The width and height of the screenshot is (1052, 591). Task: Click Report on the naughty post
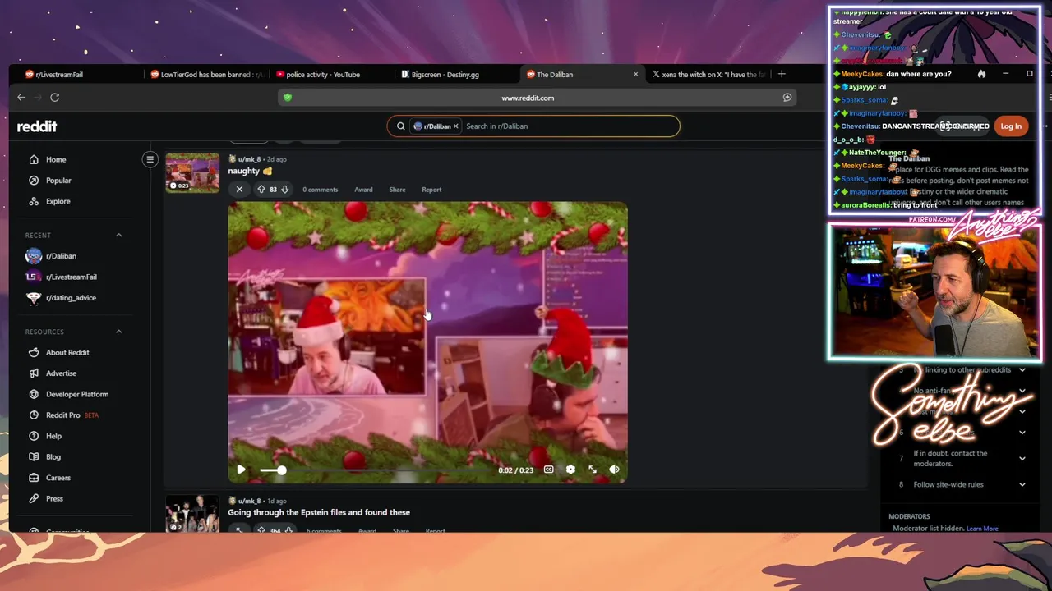click(x=431, y=190)
